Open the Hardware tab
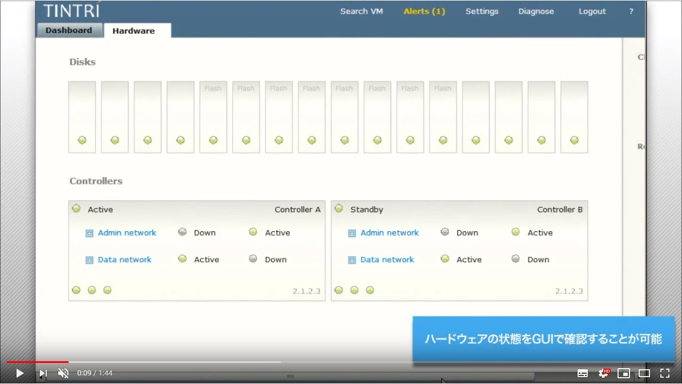The image size is (682, 384). (x=133, y=30)
